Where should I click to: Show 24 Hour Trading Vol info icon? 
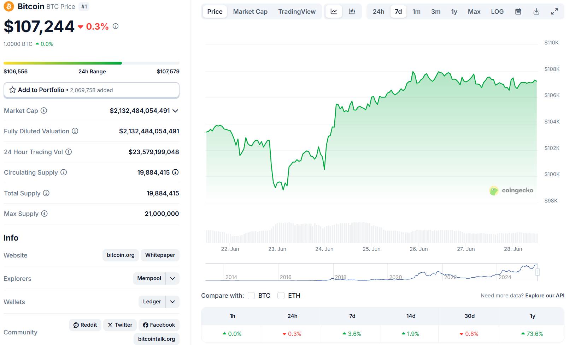pyautogui.click(x=69, y=152)
